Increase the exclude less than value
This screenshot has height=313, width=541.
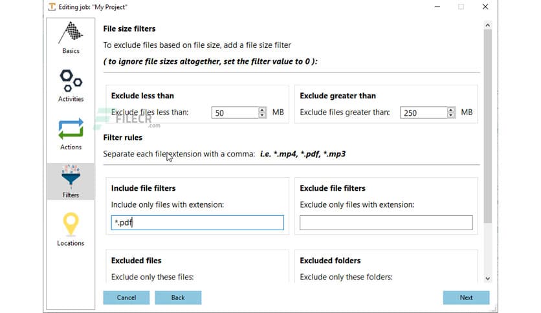[x=262, y=110]
